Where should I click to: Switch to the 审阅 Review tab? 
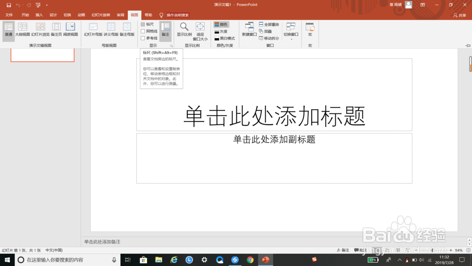[120, 15]
